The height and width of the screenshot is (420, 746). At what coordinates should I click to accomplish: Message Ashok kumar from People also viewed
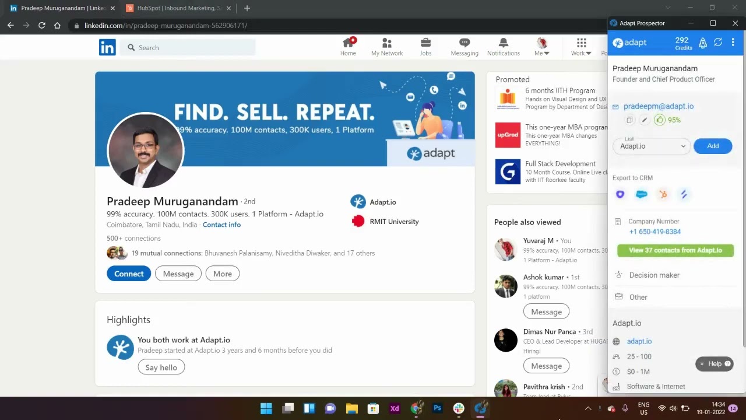point(546,311)
